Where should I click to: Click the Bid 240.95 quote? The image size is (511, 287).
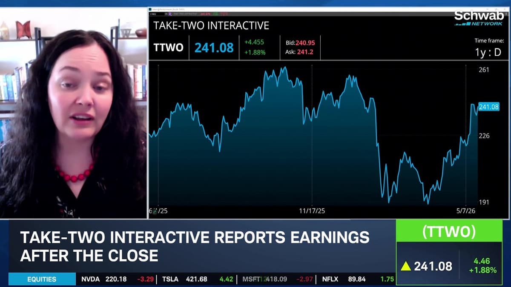pyautogui.click(x=300, y=43)
